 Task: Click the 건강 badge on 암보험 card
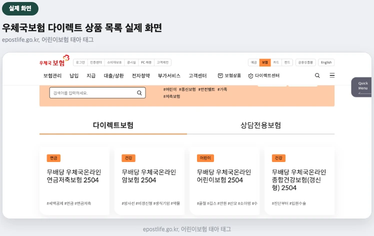128,158
